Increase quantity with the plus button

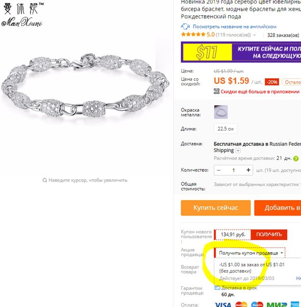pyautogui.click(x=248, y=170)
